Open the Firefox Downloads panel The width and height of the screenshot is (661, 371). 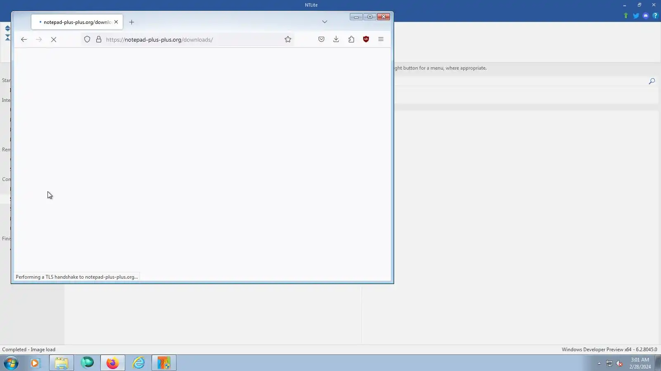click(336, 39)
